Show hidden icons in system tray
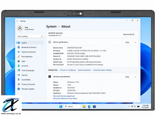 point(129,107)
